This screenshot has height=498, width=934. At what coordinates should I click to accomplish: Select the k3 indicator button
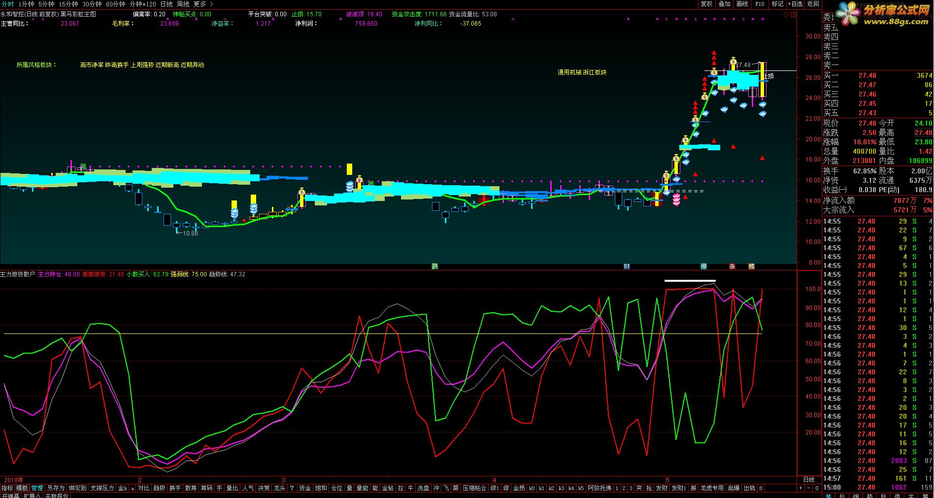[x=562, y=488]
